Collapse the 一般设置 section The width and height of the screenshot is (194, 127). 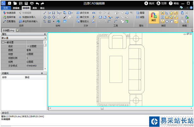(x=3, y=42)
